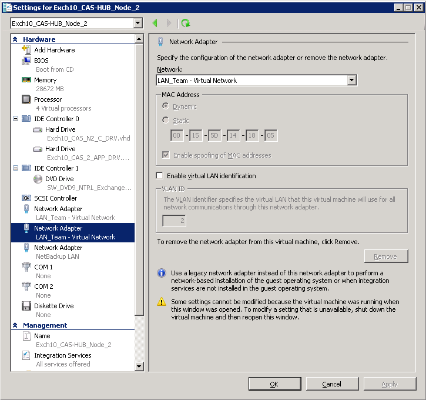Enable virtual LAN identification checkbox
This screenshot has width=426, height=400.
click(160, 176)
